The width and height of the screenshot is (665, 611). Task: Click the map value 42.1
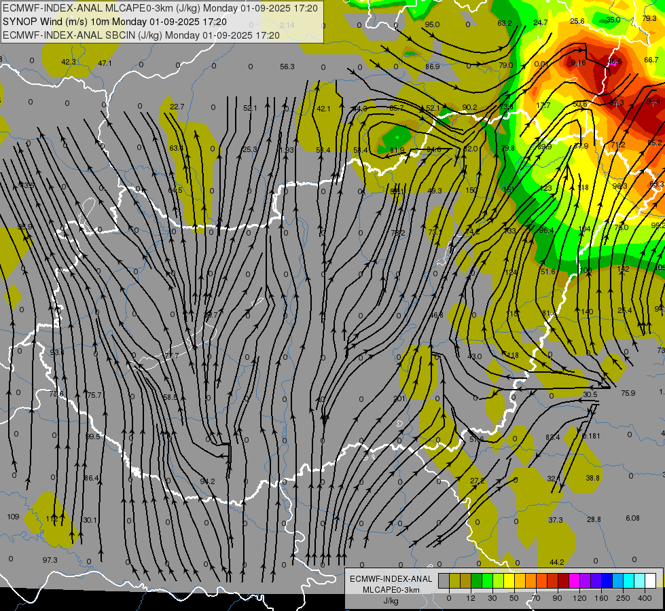pyautogui.click(x=323, y=109)
